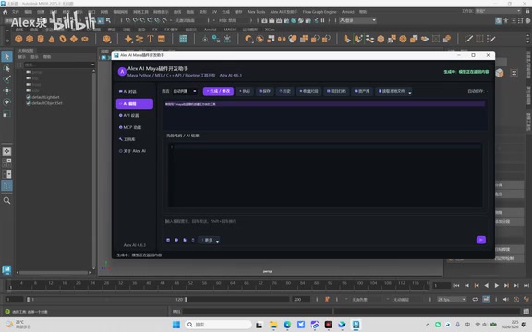Open the Arnold menu in menu bar
The image size is (532, 332).
pyautogui.click(x=348, y=12)
